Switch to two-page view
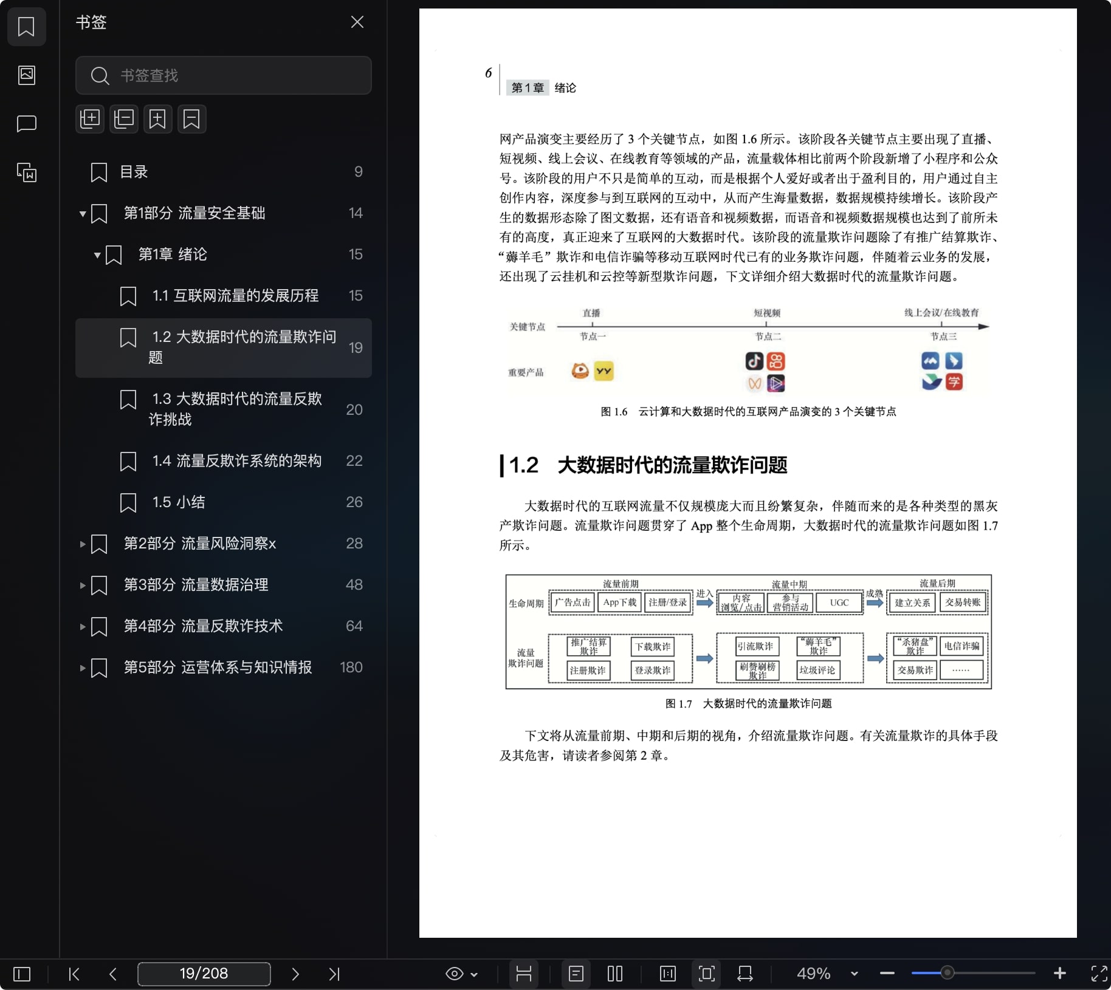1111x990 pixels. (615, 974)
